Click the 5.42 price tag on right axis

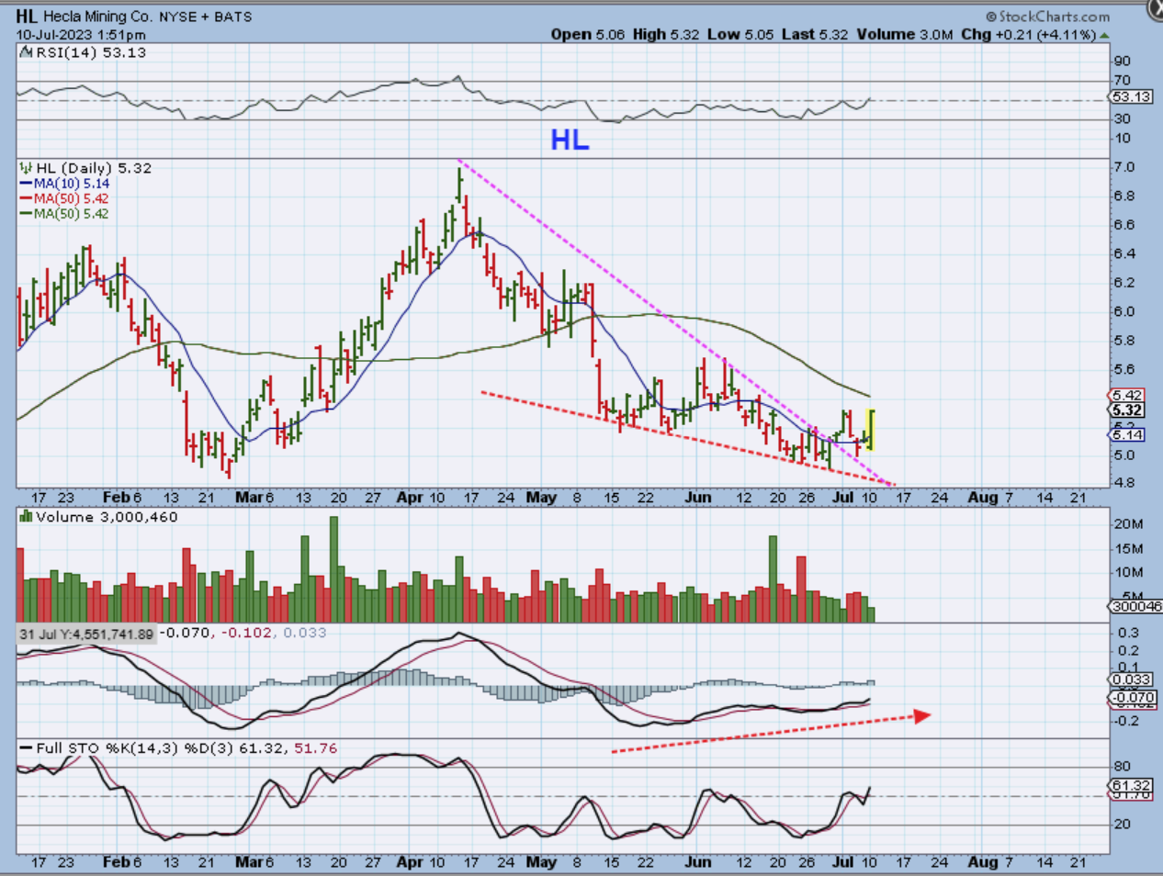1127,396
